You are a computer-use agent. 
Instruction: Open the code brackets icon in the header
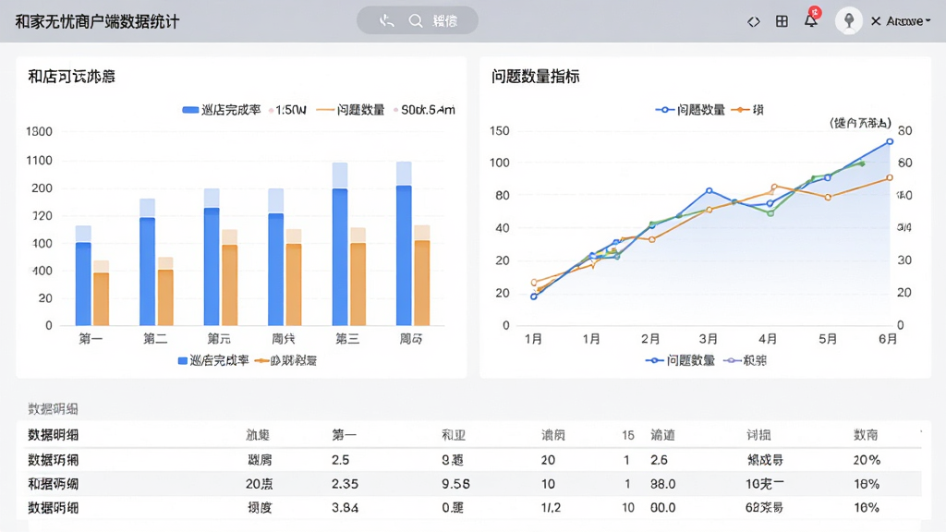[754, 22]
